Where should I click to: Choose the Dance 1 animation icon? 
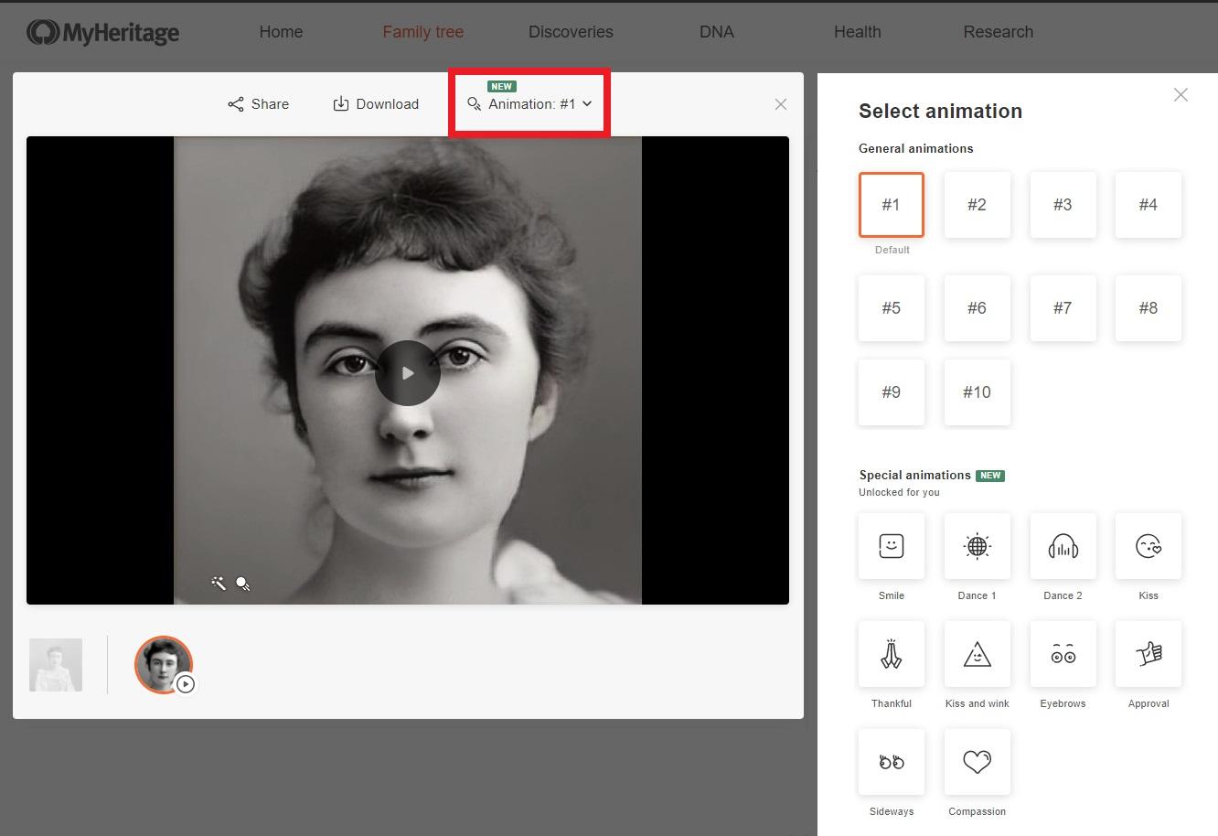coord(977,546)
